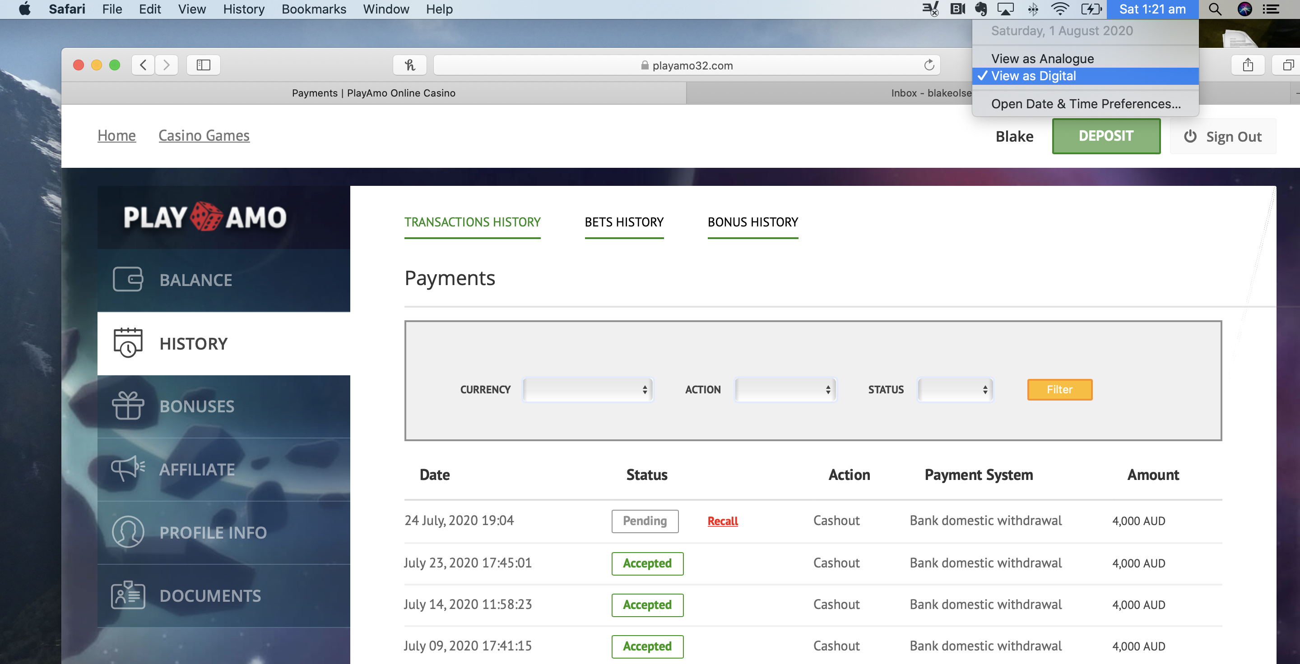Open the File menu
This screenshot has width=1300, height=664.
coord(111,9)
